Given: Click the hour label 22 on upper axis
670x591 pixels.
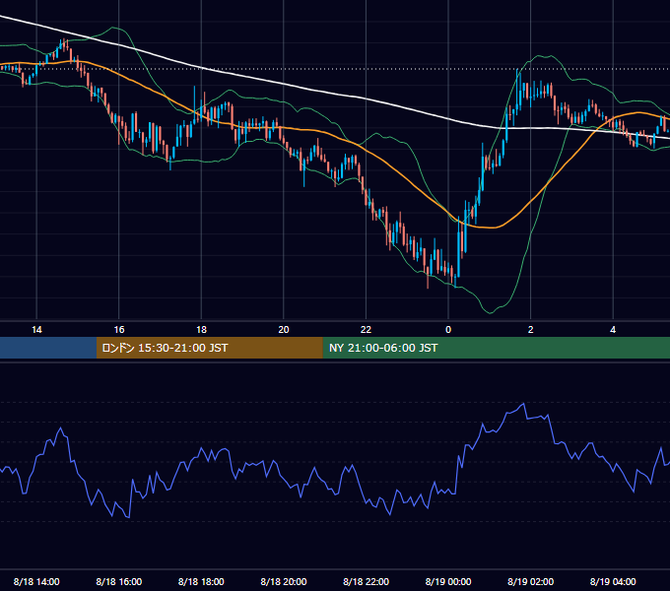Looking at the screenshot, I should 367,330.
